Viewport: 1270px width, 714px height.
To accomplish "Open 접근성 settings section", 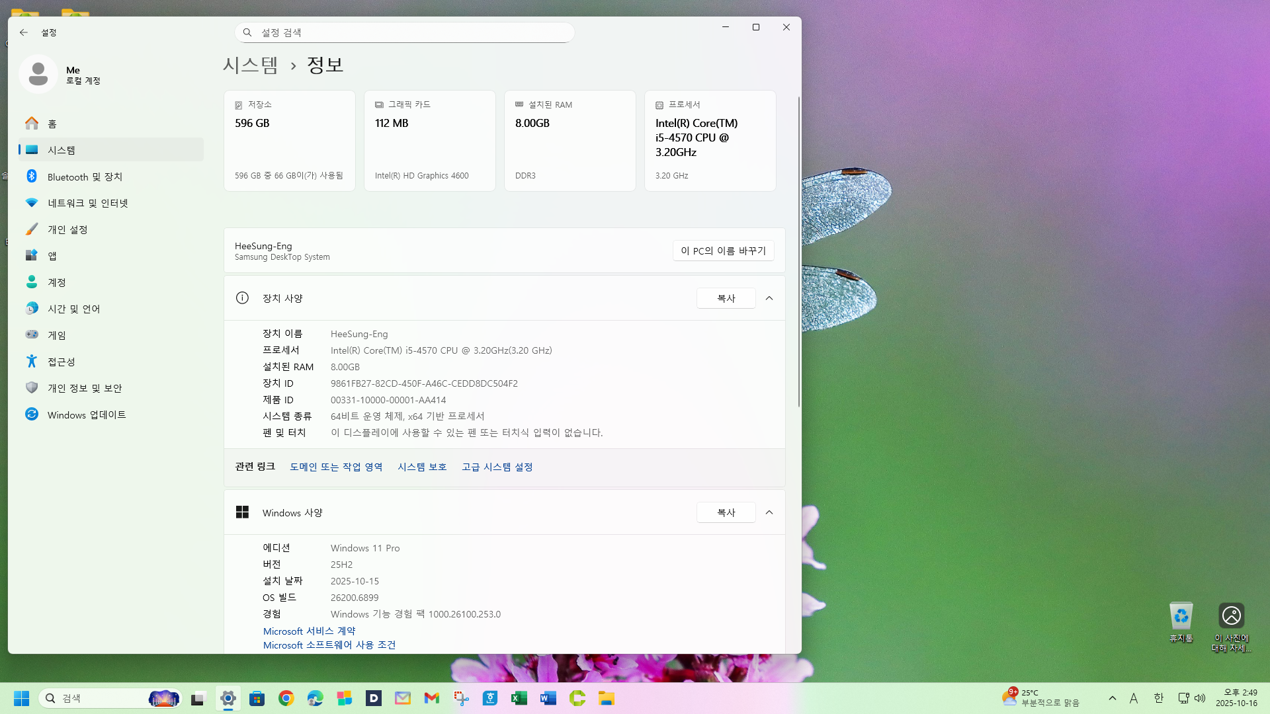I will 61,362.
